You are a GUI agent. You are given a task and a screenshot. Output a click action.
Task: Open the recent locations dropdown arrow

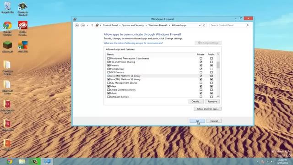click(87, 25)
